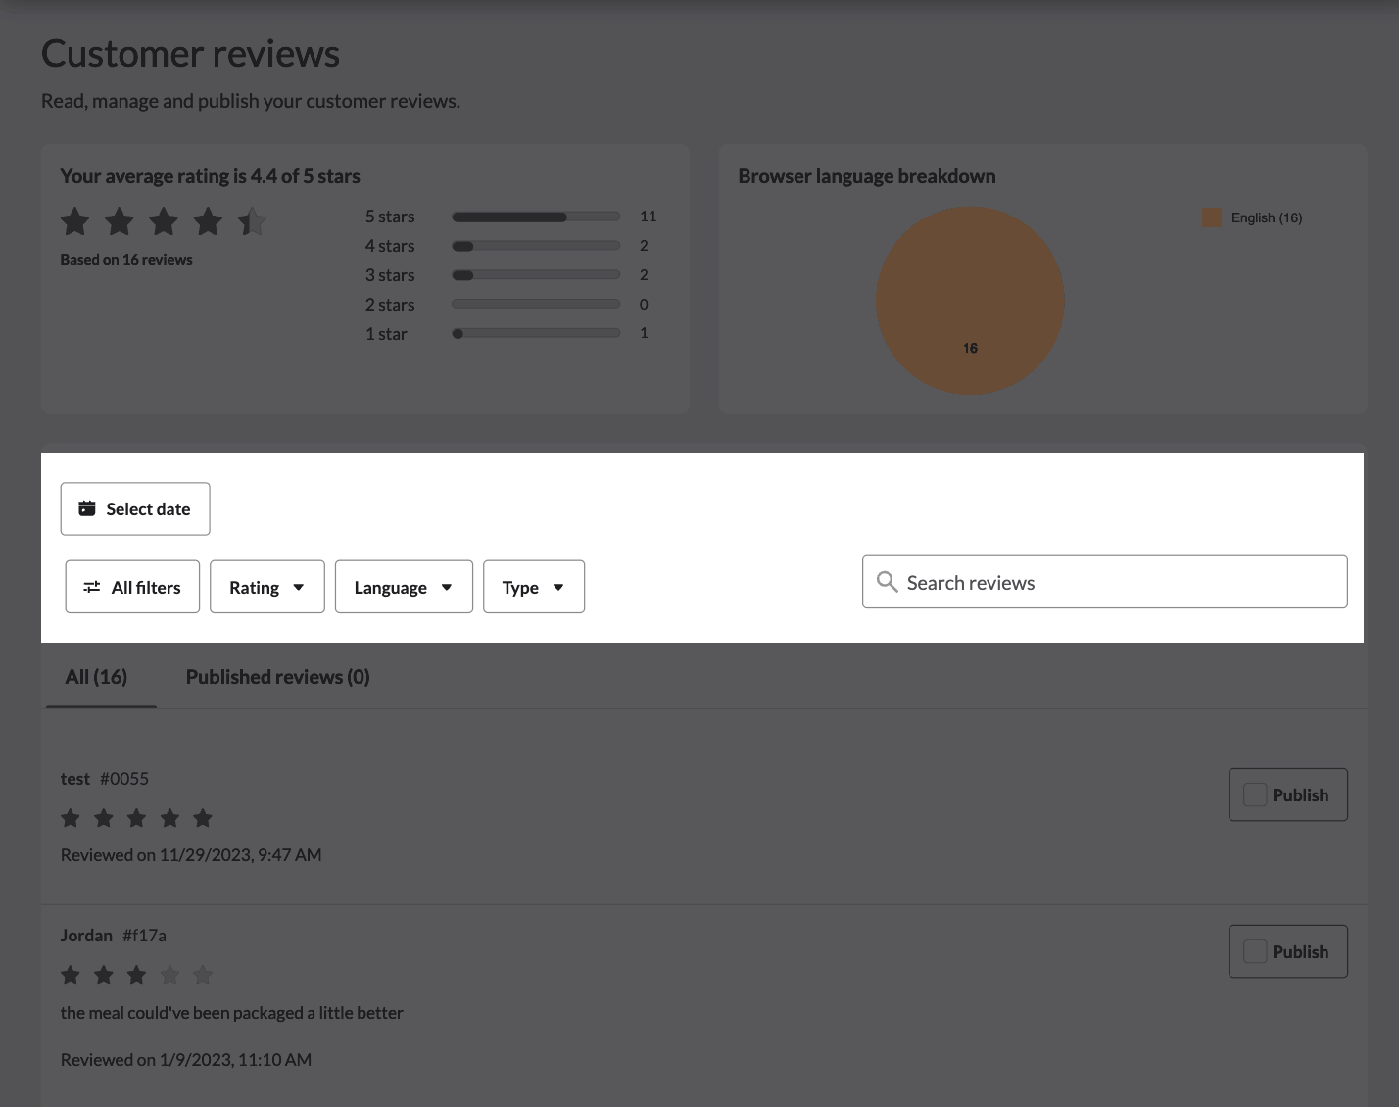This screenshot has height=1107, width=1399.
Task: Click the calendar icon in Select date
Action: coord(87,507)
